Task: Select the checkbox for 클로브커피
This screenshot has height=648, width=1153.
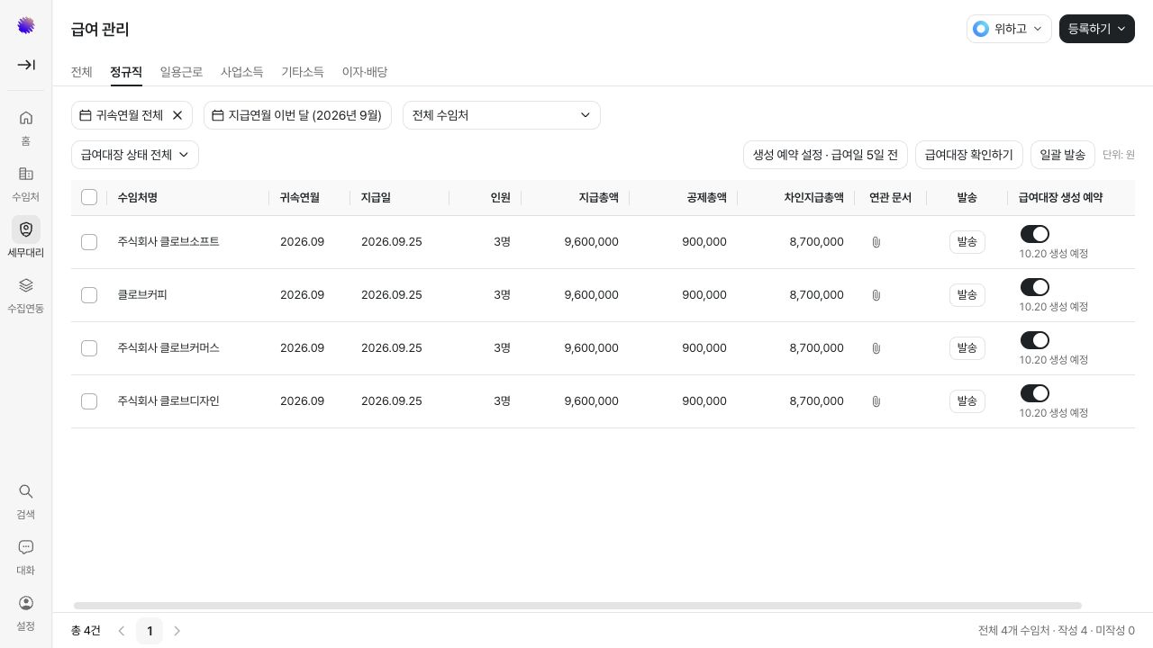Action: [x=89, y=295]
